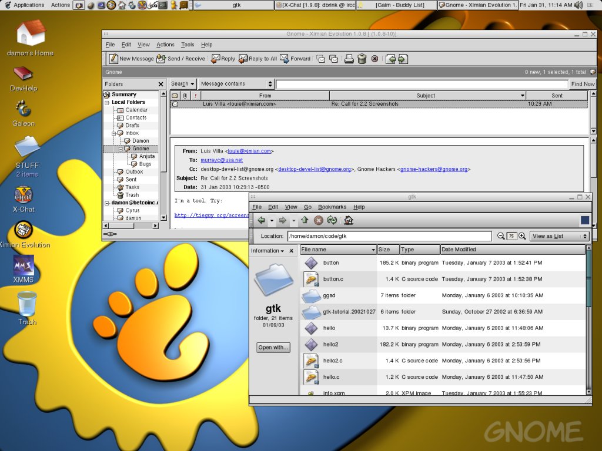Image resolution: width=602 pixels, height=451 pixels.
Task: Click the Home icon in file manager toolbar
Action: tap(349, 221)
